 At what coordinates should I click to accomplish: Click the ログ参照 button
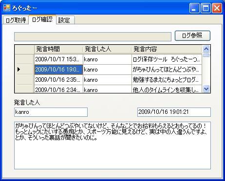pyautogui.click(x=192, y=36)
